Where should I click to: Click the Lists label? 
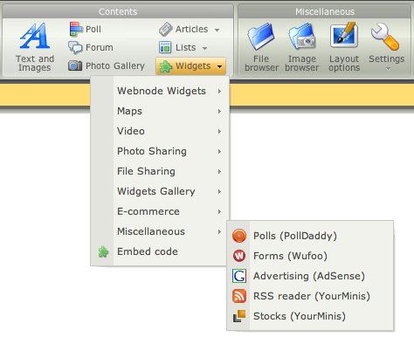coord(185,47)
